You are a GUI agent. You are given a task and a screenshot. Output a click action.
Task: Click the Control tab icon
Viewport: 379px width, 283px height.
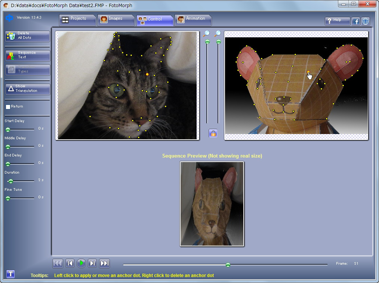coord(142,20)
